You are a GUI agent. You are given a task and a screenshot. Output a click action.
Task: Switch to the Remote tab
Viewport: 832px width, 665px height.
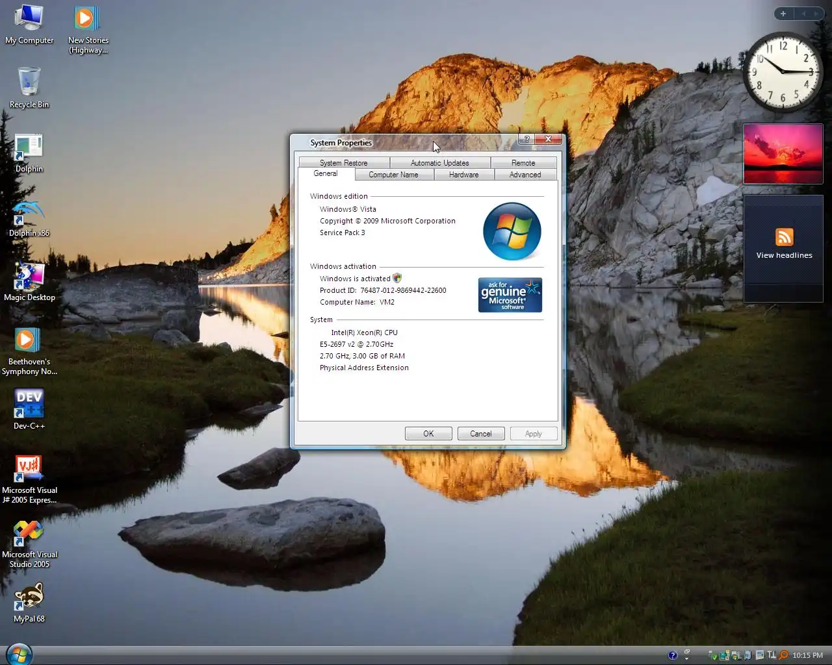523,163
